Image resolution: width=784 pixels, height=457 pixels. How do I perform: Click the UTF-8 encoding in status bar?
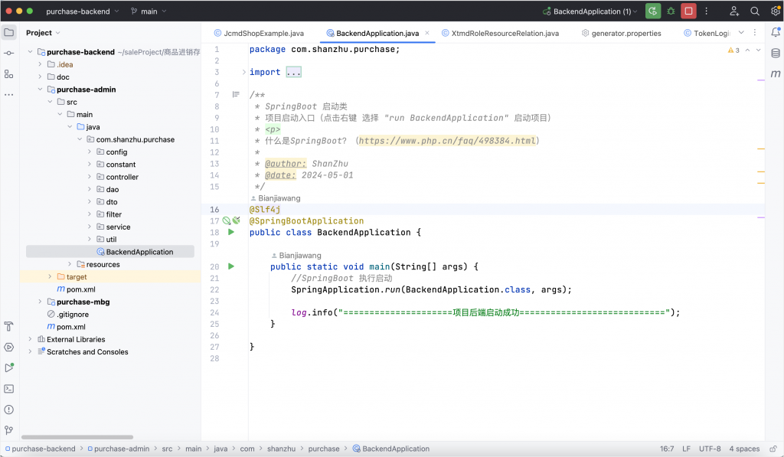tap(709, 449)
